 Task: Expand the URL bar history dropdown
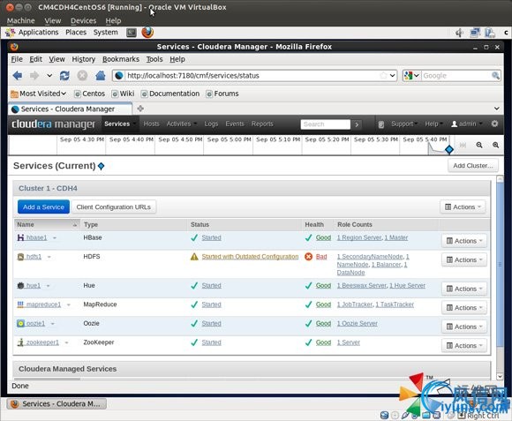click(x=393, y=76)
